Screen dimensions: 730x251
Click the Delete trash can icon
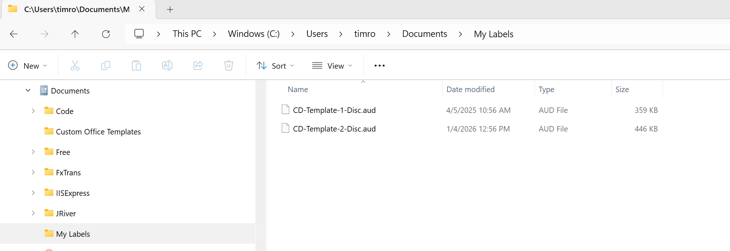point(229,66)
